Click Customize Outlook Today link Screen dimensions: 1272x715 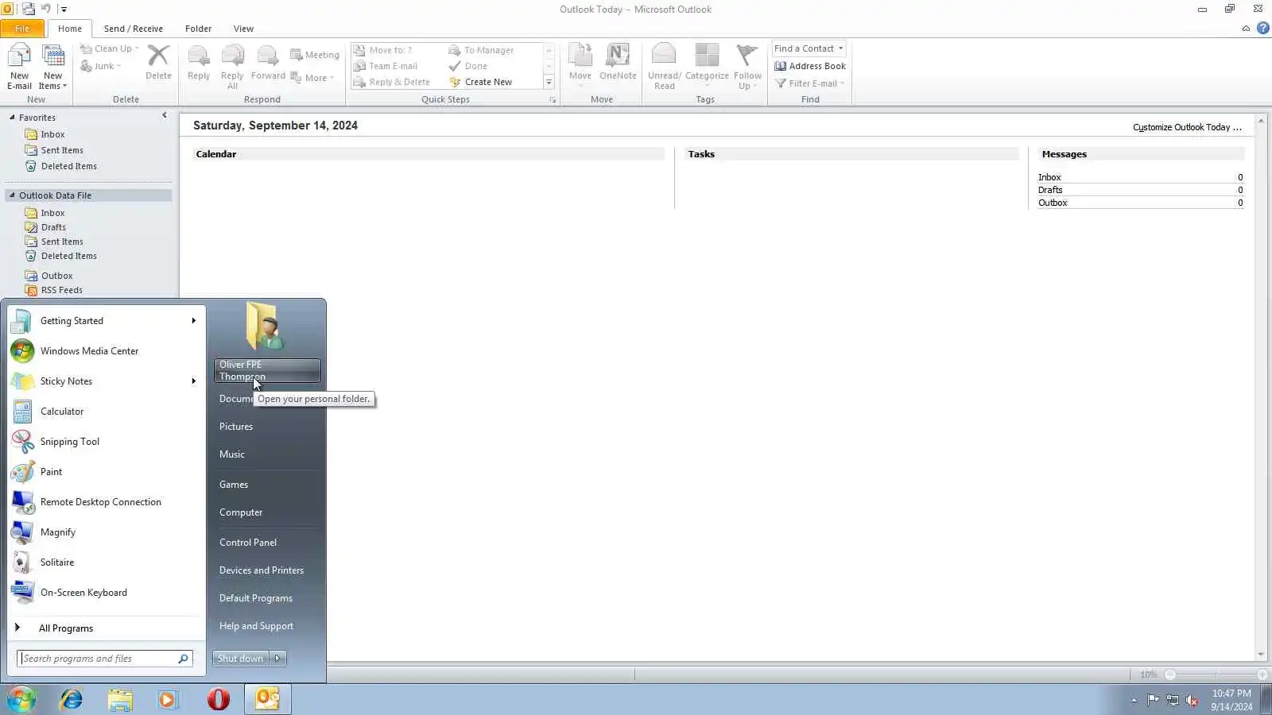pyautogui.click(x=1187, y=128)
